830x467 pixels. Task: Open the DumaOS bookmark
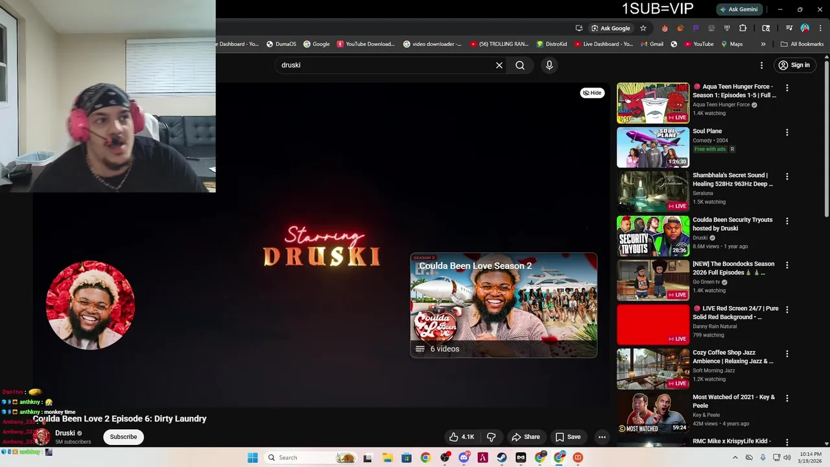point(281,44)
